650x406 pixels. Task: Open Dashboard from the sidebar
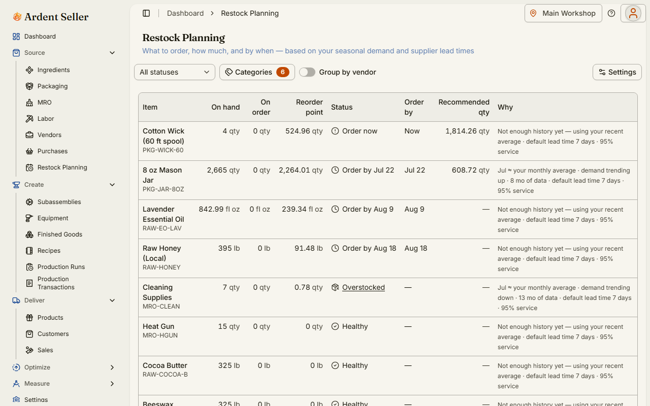click(x=64, y=37)
